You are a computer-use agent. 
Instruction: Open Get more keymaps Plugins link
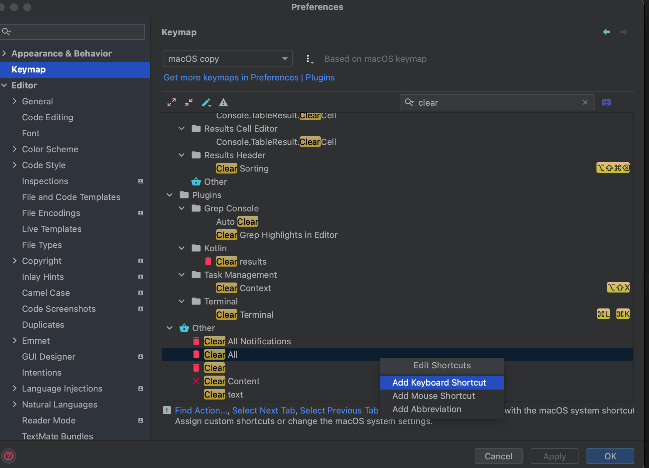(x=249, y=77)
